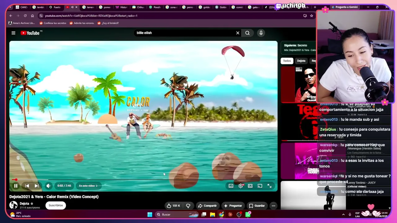Open 'Confiesa tus secretos' bookmark
Viewport: 397px width, 223px height.
pos(53,23)
